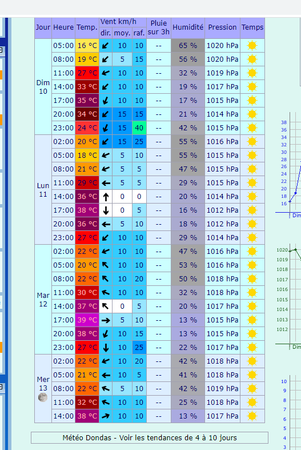Viewport: 301px width, 450px height.
Task: Click the sun icon for Dim 10 05:00
Action: coord(252,46)
